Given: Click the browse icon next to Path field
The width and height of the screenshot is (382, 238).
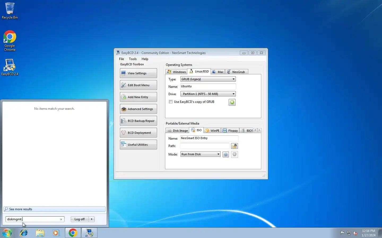Looking at the screenshot, I should [235, 146].
